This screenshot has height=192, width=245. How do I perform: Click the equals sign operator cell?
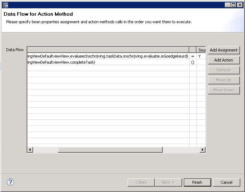click(x=193, y=56)
